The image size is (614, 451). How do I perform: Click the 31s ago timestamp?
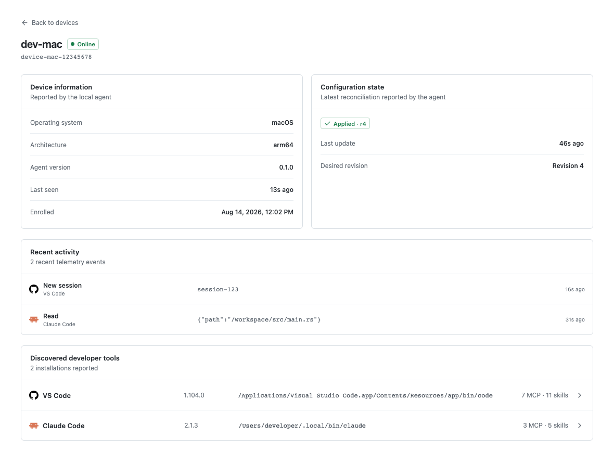tap(575, 319)
